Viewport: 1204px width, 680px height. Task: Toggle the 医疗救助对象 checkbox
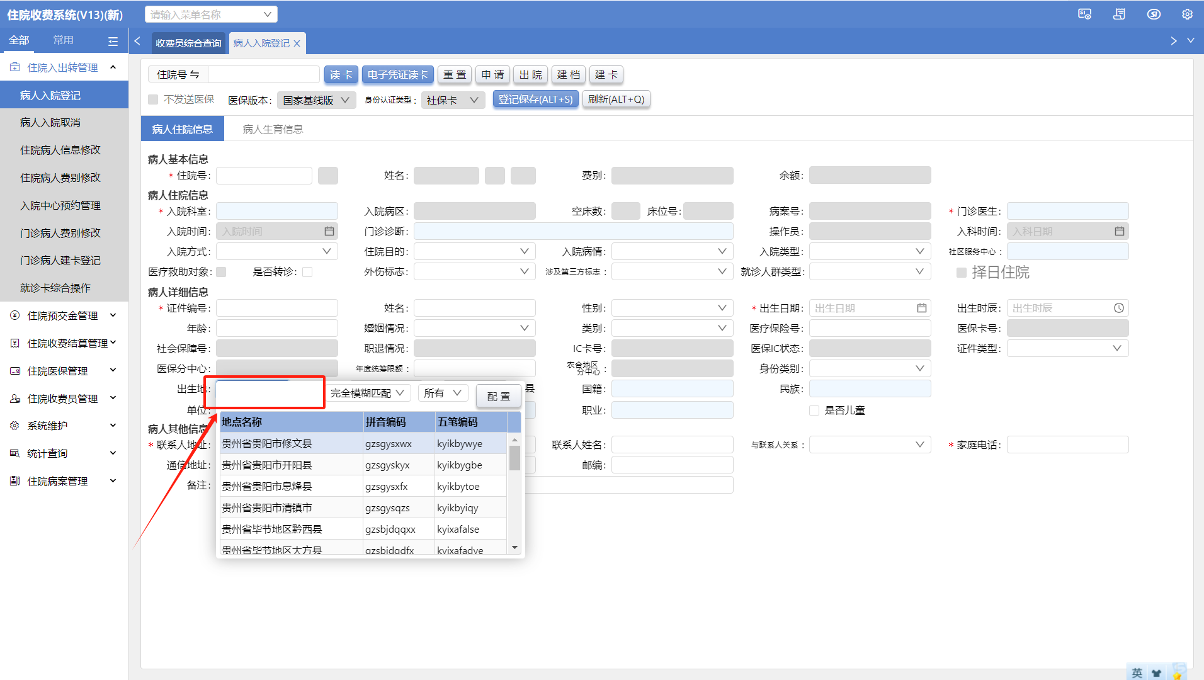tap(221, 272)
